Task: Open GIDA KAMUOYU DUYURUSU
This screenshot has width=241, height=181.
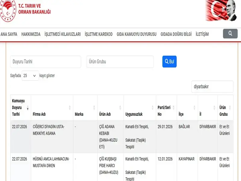Action: click(x=136, y=34)
